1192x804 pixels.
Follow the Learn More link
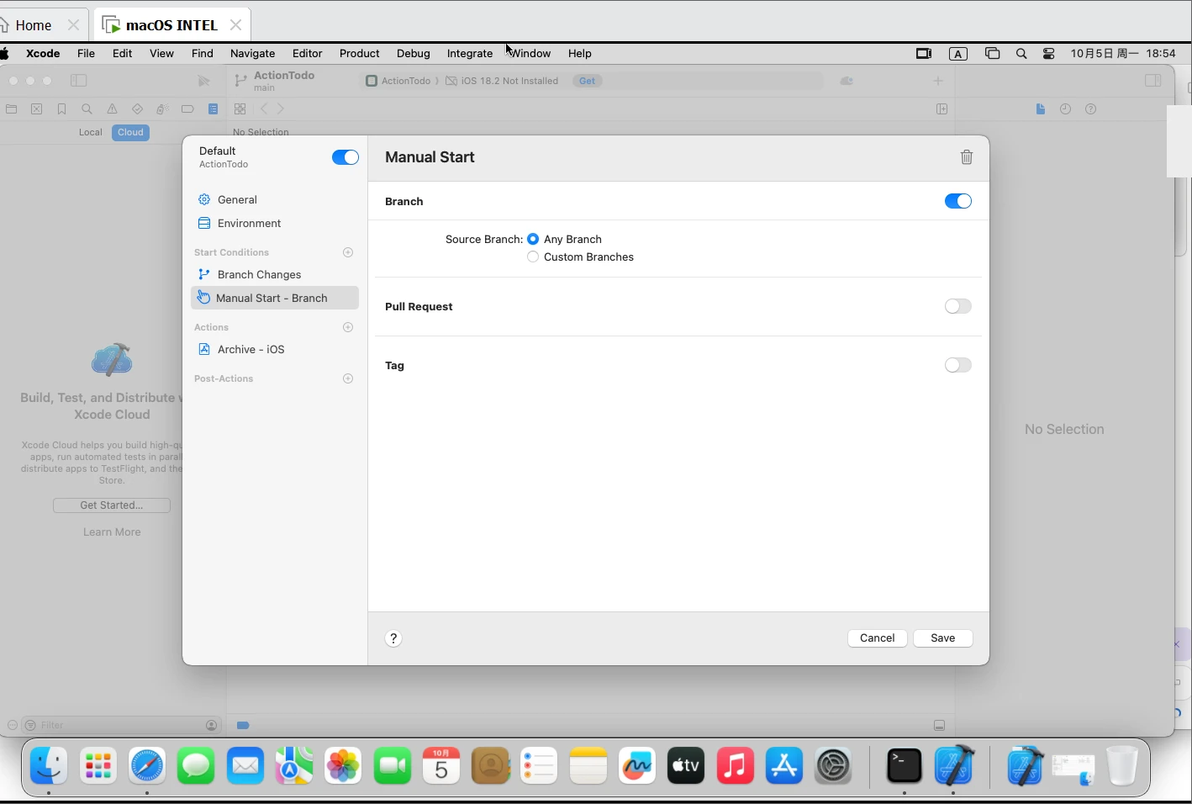click(112, 532)
